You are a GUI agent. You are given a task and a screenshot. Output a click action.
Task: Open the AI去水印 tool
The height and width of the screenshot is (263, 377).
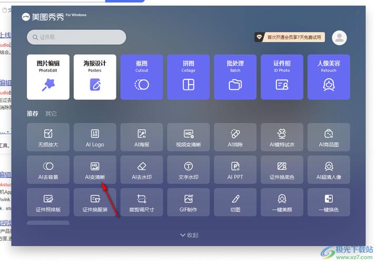(x=142, y=170)
